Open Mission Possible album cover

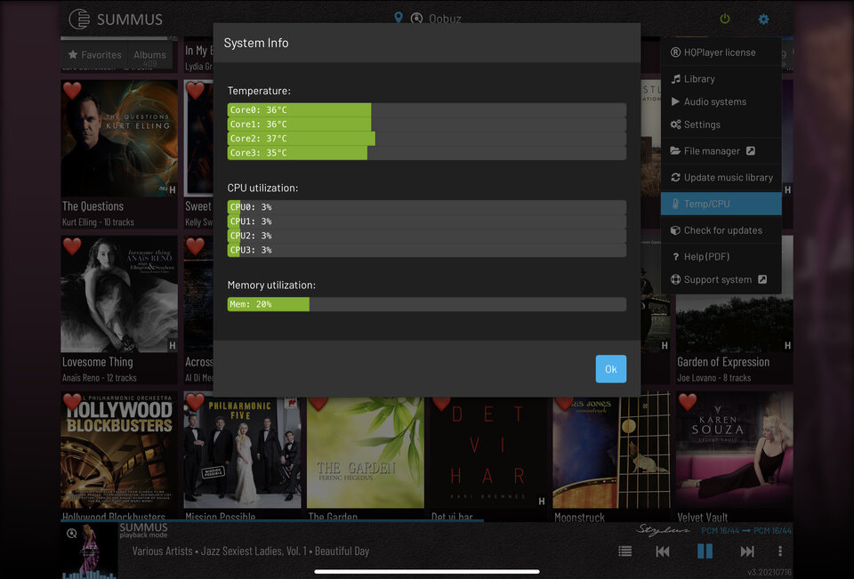point(242,450)
